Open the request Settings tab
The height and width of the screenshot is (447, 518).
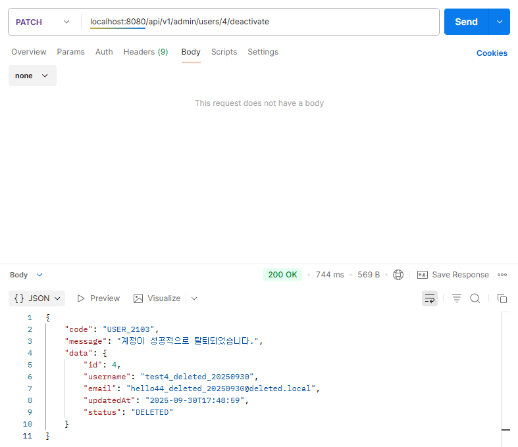point(263,52)
